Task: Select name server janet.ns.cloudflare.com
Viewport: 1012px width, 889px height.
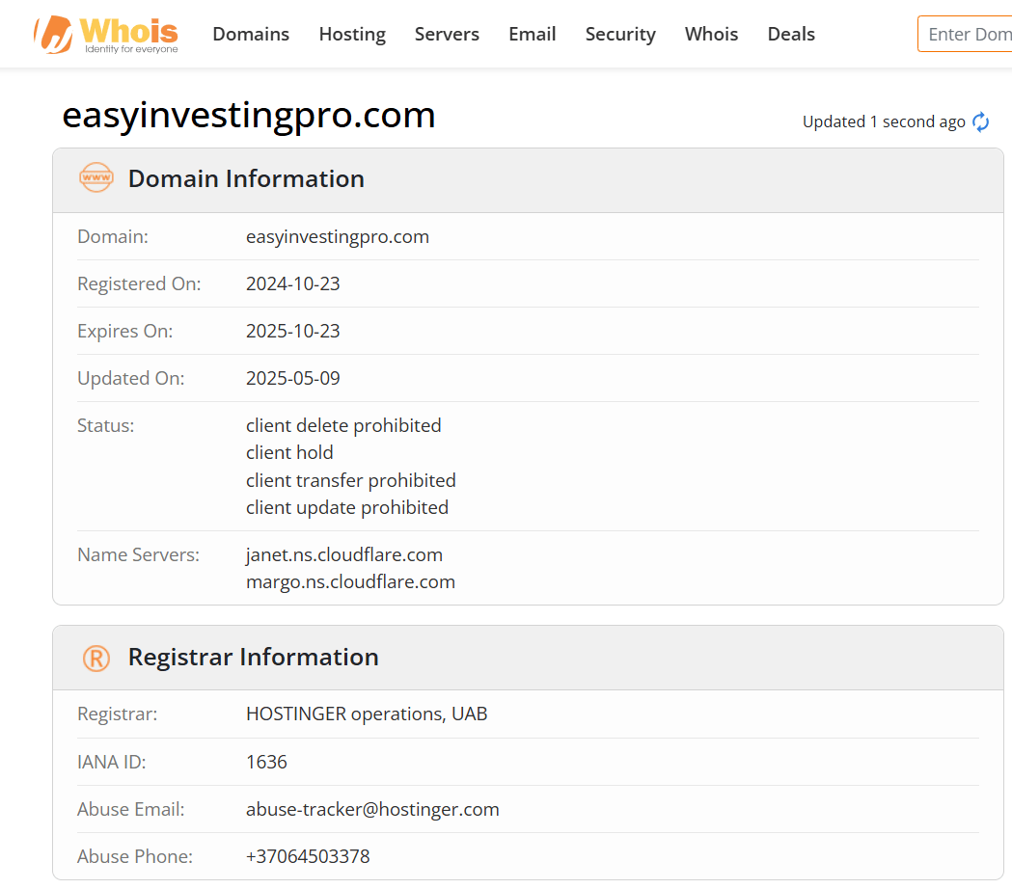Action: coord(344,554)
